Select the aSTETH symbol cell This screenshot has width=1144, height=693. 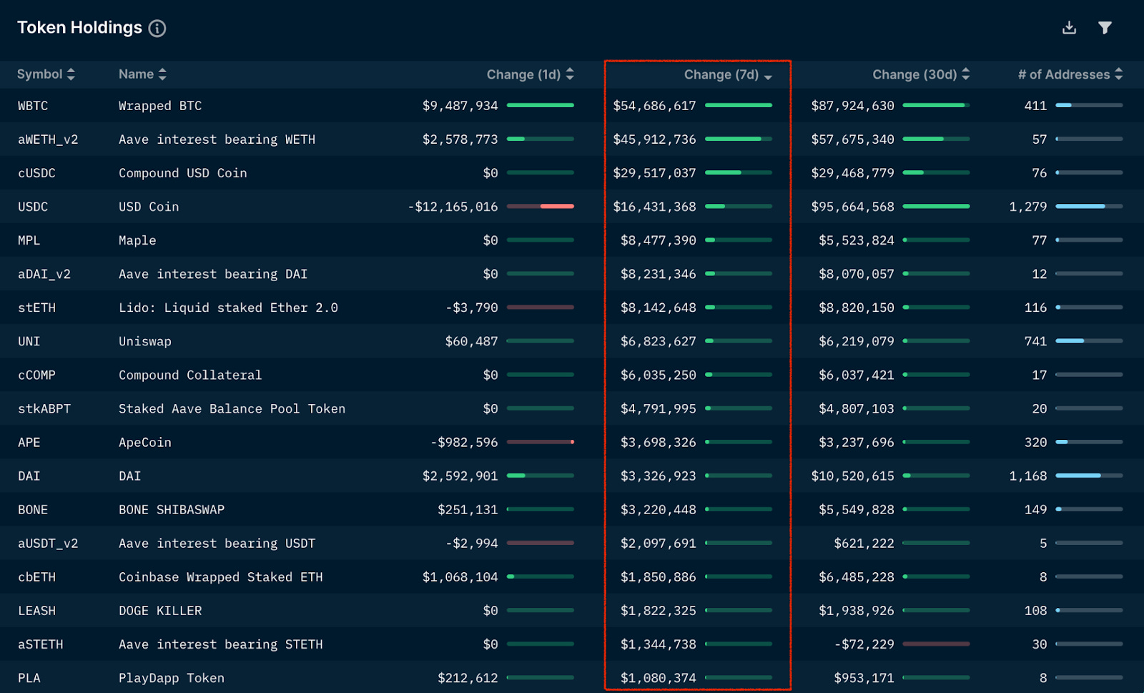[x=41, y=644]
